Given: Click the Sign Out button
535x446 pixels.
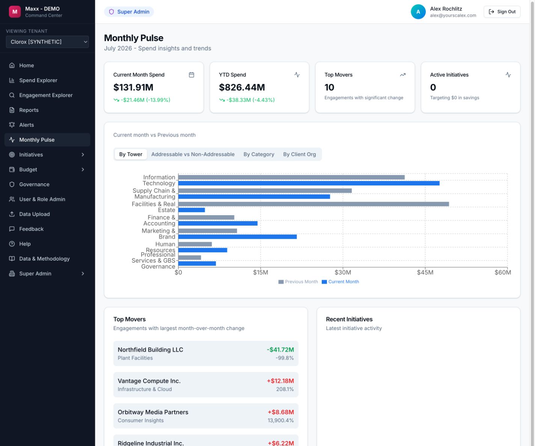Looking at the screenshot, I should [x=502, y=12].
